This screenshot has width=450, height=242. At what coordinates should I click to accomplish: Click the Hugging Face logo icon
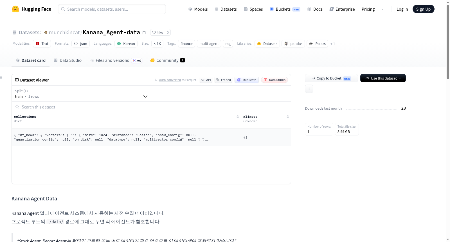(15, 9)
